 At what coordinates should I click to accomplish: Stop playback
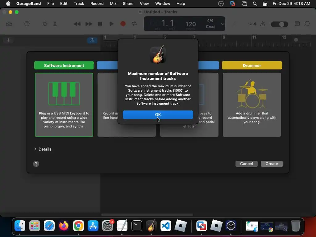100,24
